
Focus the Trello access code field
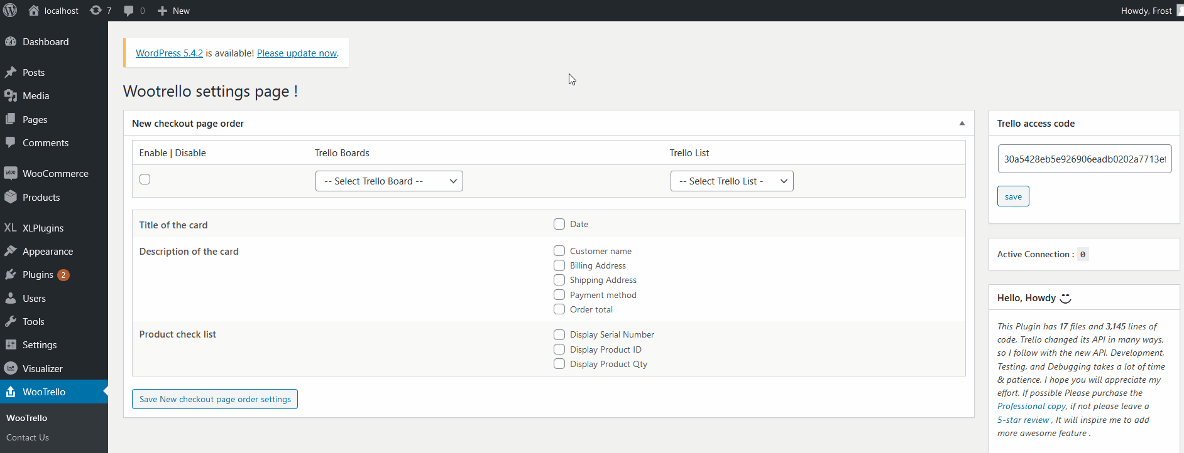point(1085,159)
